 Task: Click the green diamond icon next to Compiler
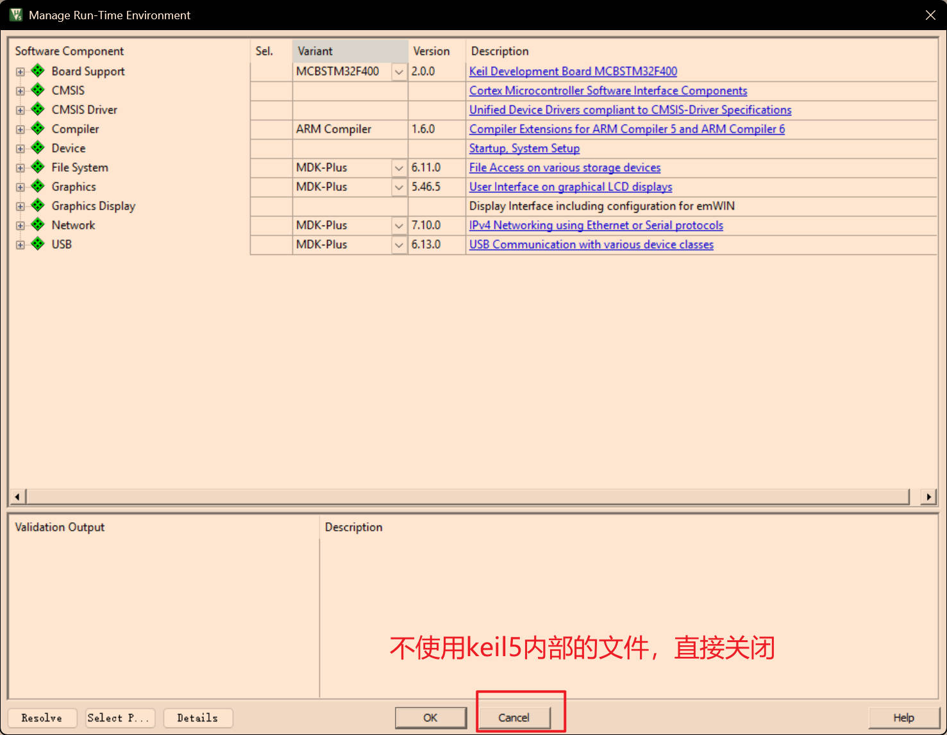click(38, 129)
